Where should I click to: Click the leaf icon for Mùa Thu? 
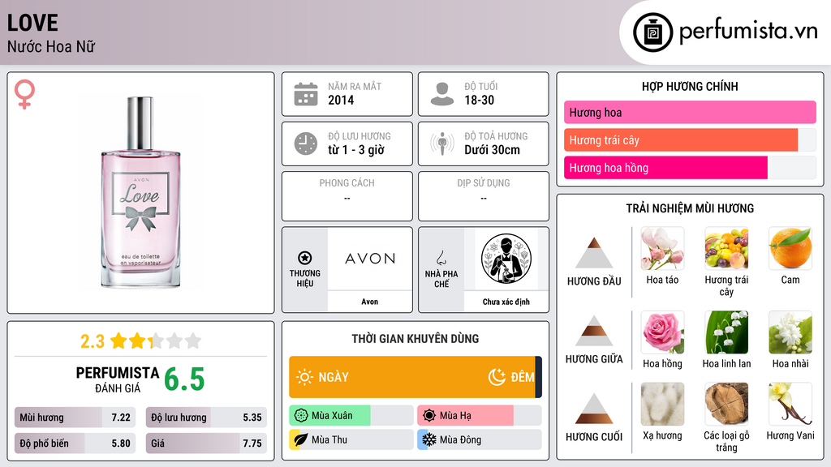tap(301, 439)
